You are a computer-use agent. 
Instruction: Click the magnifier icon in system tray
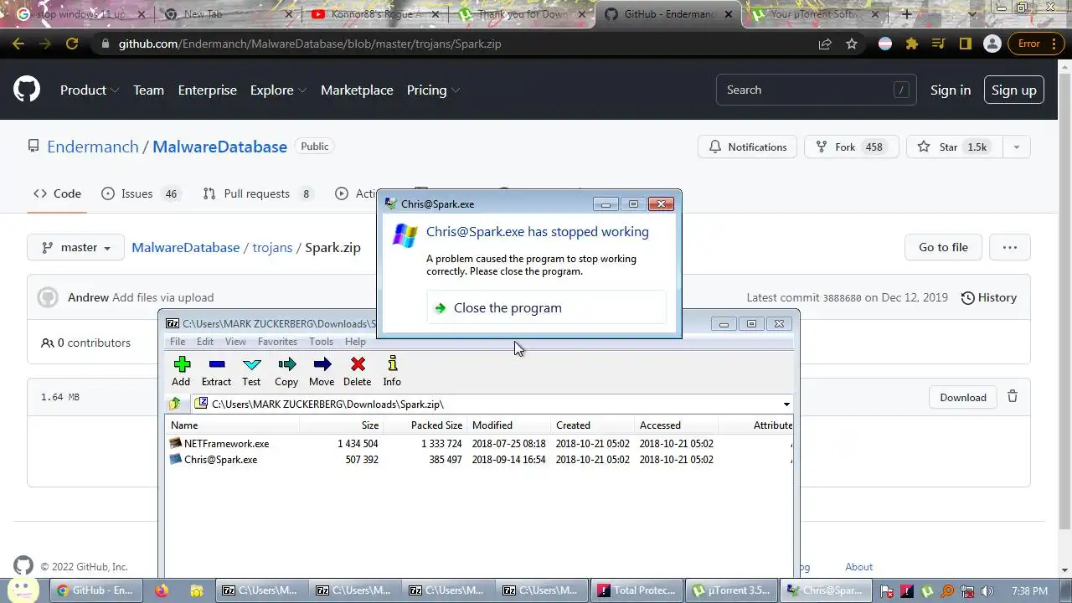click(x=948, y=590)
